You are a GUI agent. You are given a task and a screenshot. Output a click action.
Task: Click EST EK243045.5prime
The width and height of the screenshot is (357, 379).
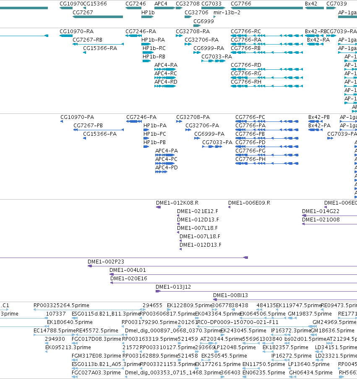244,331
